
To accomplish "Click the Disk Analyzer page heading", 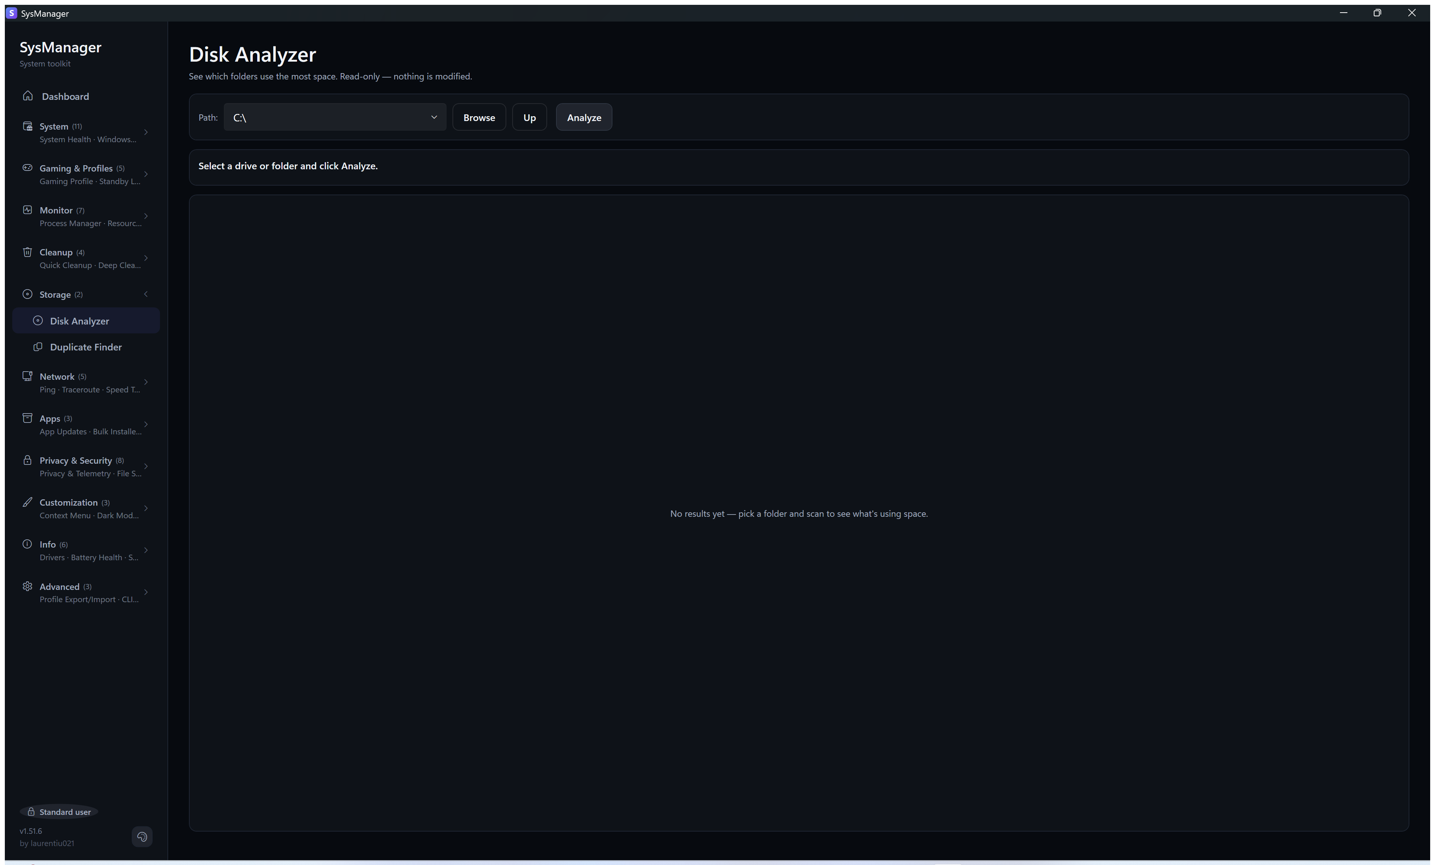I will pos(252,54).
